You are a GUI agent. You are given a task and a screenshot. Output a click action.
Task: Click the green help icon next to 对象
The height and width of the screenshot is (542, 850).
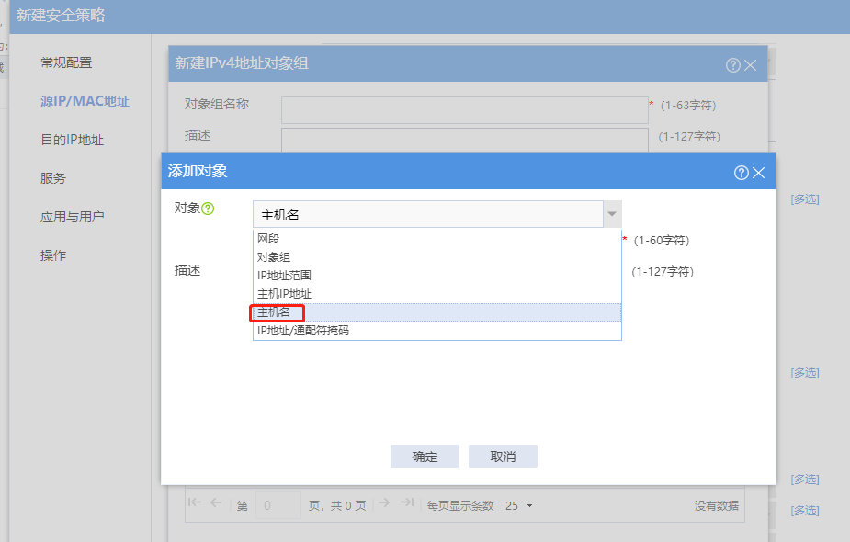[x=208, y=209]
